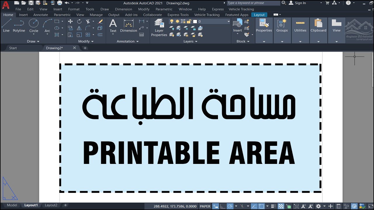This screenshot has width=374, height=210.
Task: Click the Offset tool icon
Action: [100, 35]
